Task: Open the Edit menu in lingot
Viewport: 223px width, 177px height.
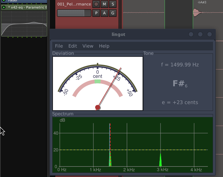Action: point(73,46)
